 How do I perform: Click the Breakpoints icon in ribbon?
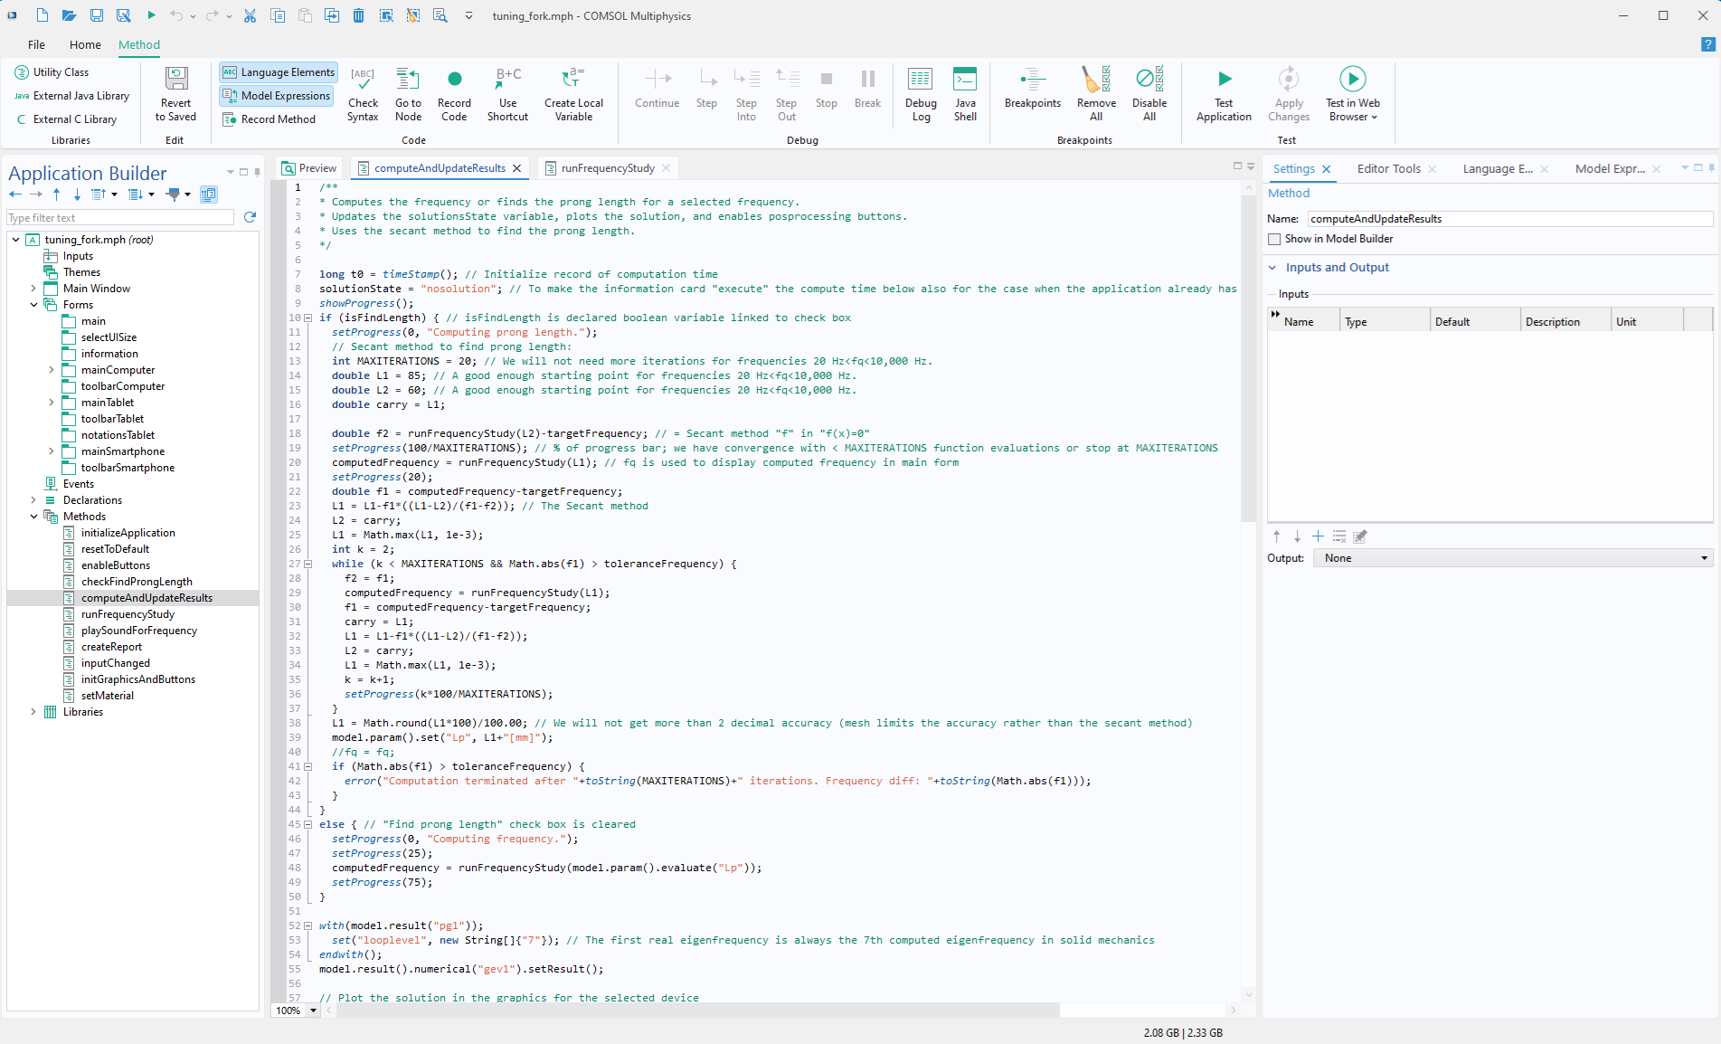click(1032, 81)
